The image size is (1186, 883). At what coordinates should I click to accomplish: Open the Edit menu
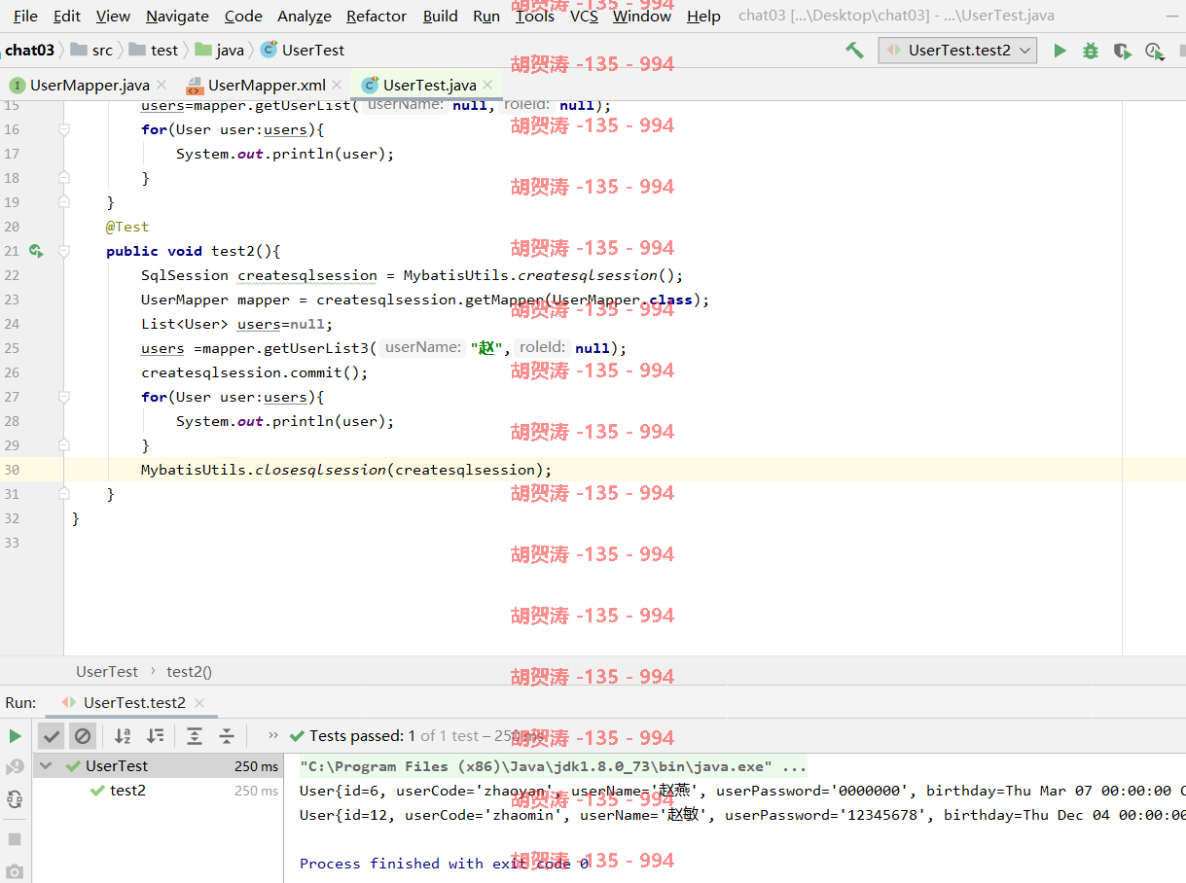pos(67,16)
